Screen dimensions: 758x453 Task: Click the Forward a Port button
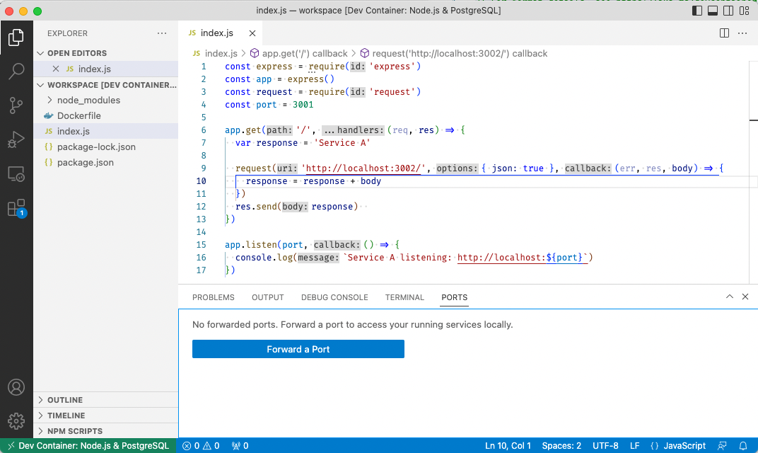pos(298,349)
